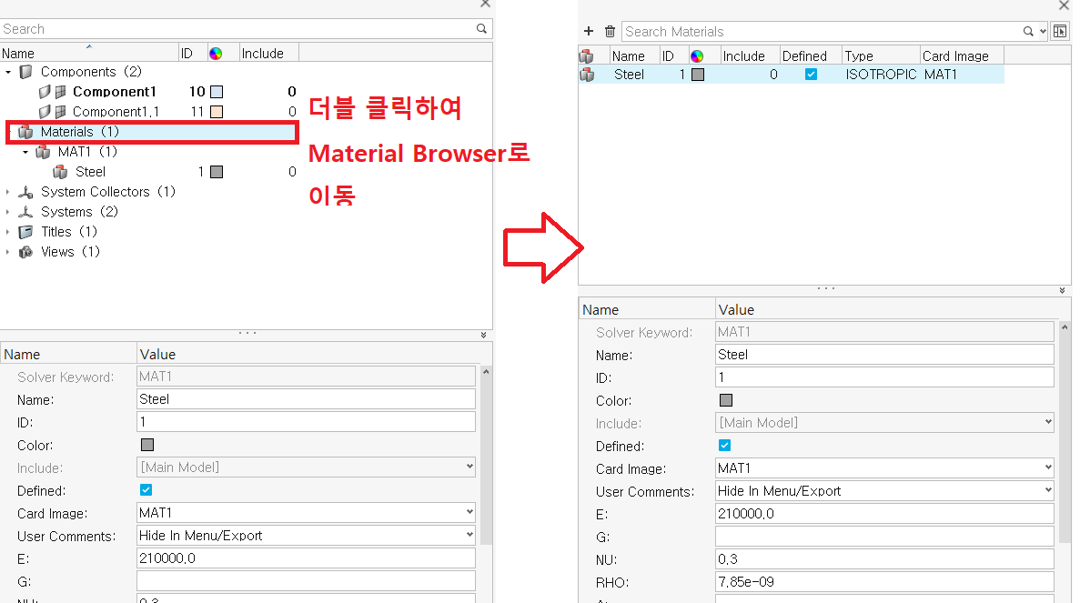
Task: Toggle Component1.1 shaded visibility icon
Action: point(45,112)
